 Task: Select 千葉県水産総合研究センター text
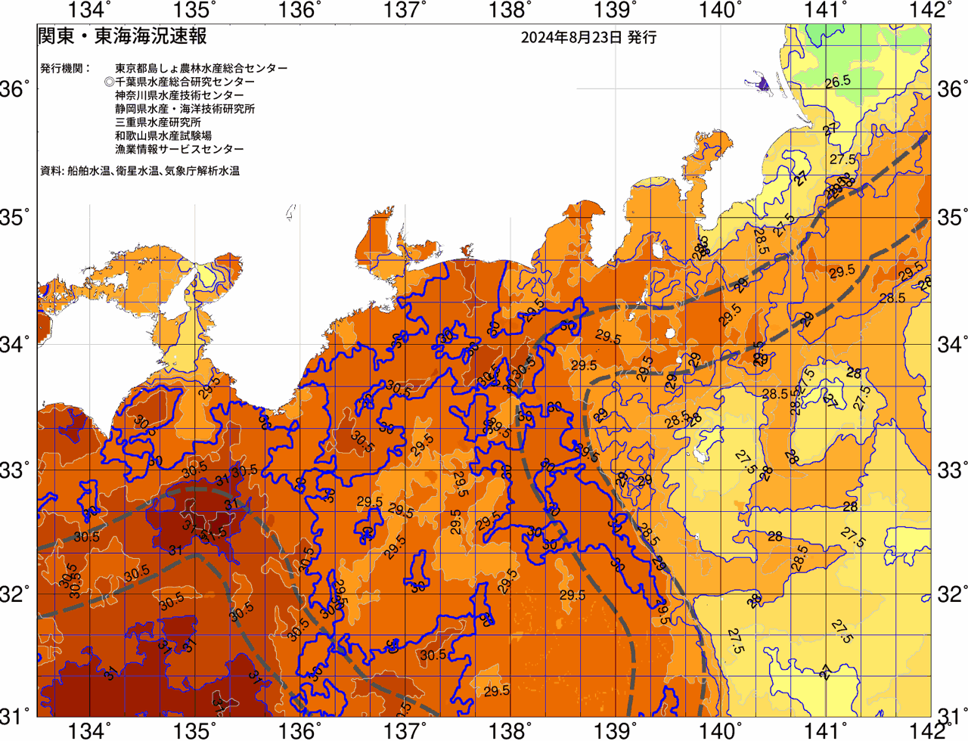click(185, 82)
